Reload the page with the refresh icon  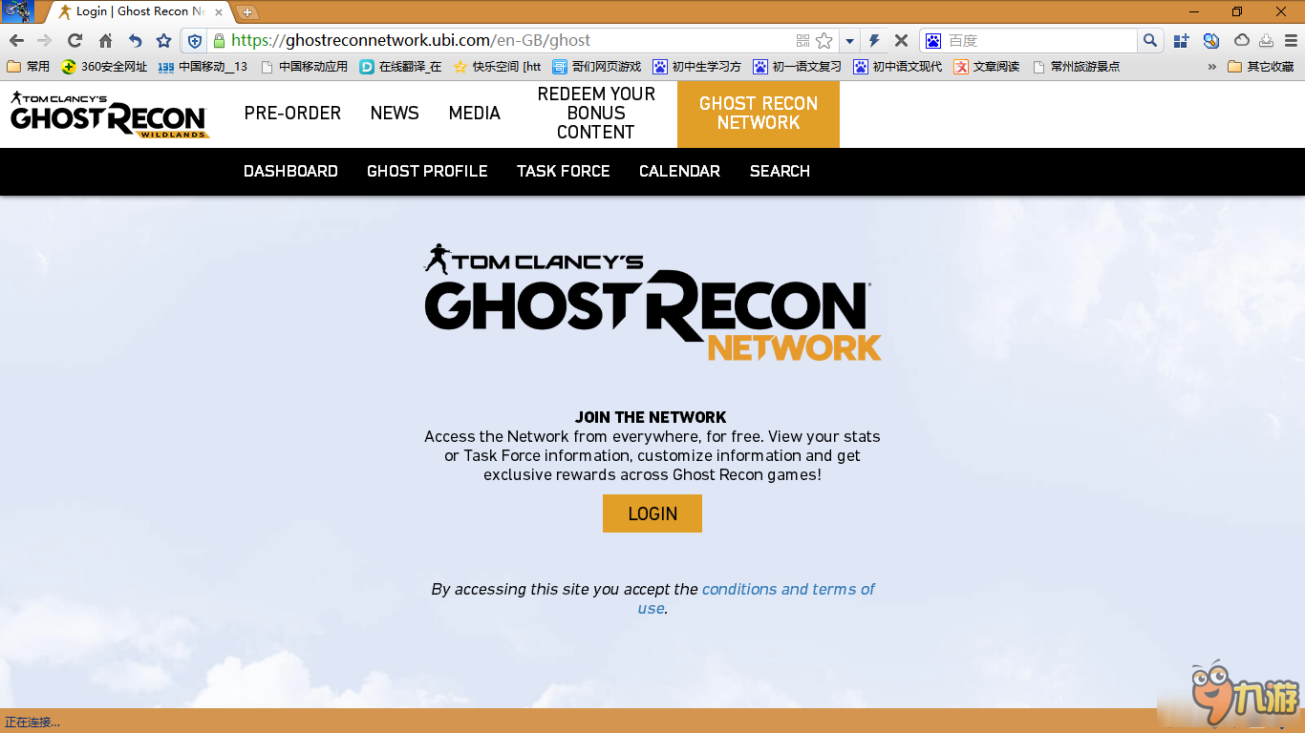coord(75,41)
